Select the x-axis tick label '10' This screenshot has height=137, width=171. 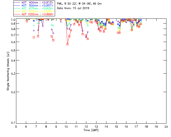coord(66,127)
